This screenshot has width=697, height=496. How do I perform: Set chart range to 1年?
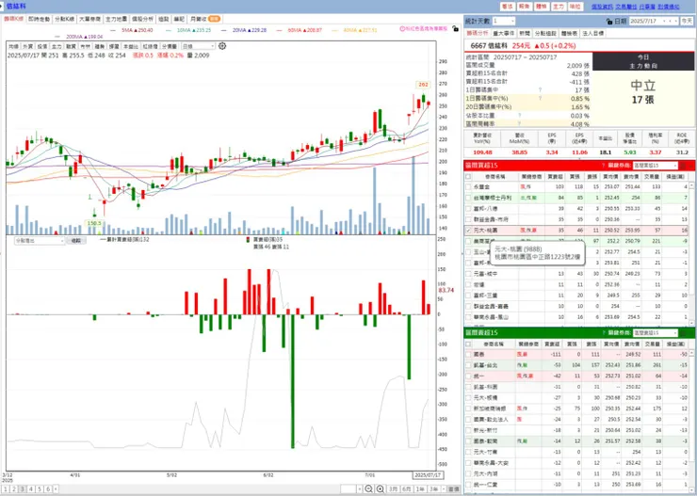(x=420, y=488)
